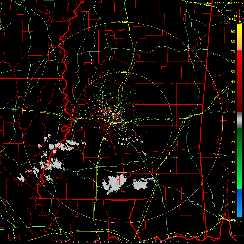Click the KDGX radar site identifier
The width and height of the screenshot is (244, 244).
point(144,242)
